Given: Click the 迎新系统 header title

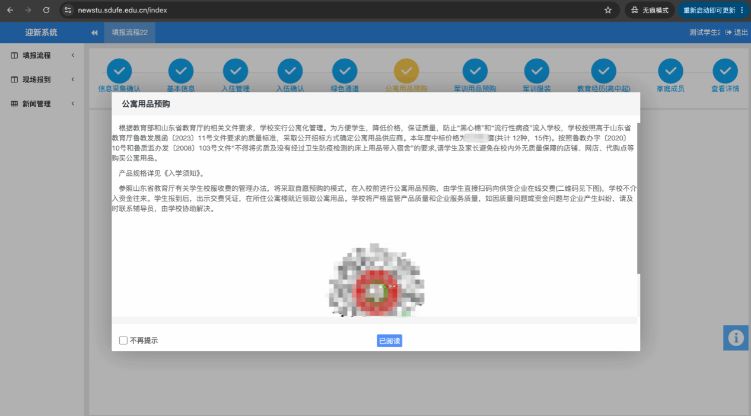Looking at the screenshot, I should pyautogui.click(x=42, y=33).
